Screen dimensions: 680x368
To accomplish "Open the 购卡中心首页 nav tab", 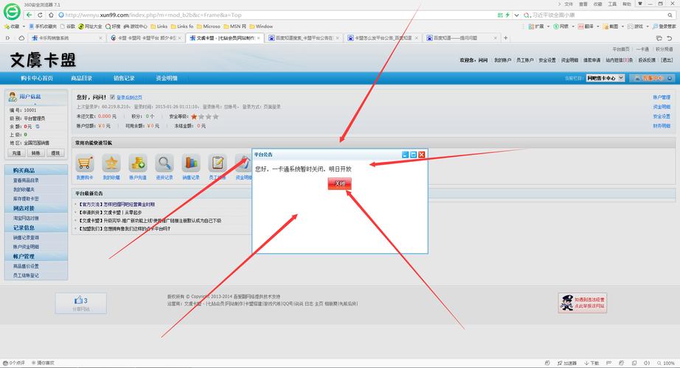I will [37, 78].
